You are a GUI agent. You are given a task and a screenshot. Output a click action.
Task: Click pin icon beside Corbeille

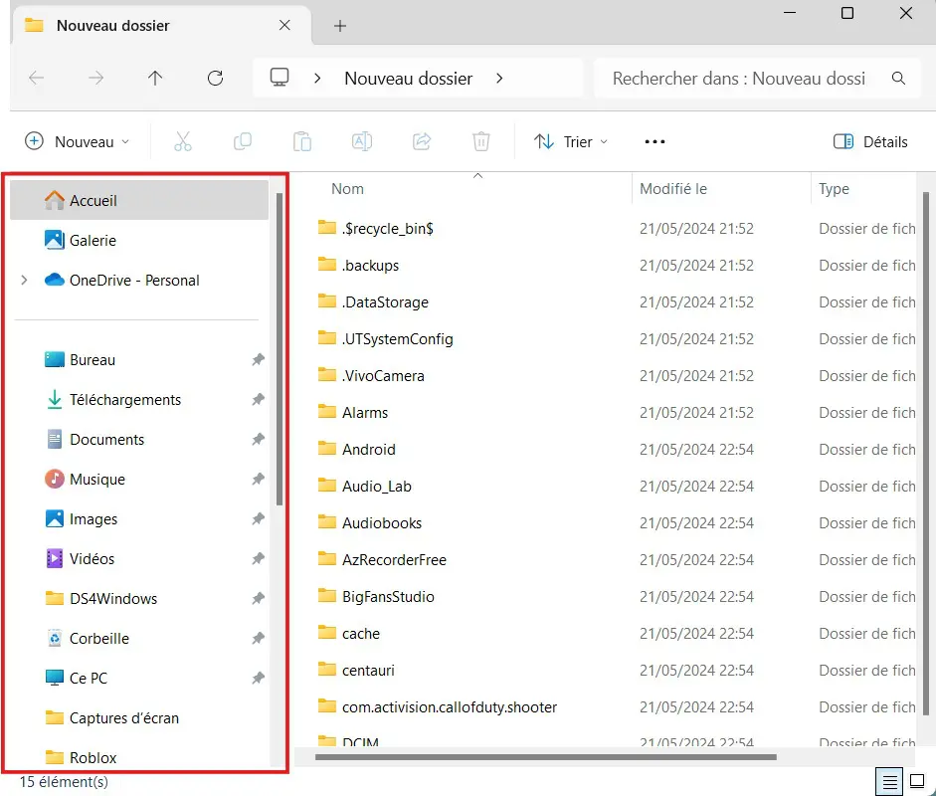click(258, 639)
